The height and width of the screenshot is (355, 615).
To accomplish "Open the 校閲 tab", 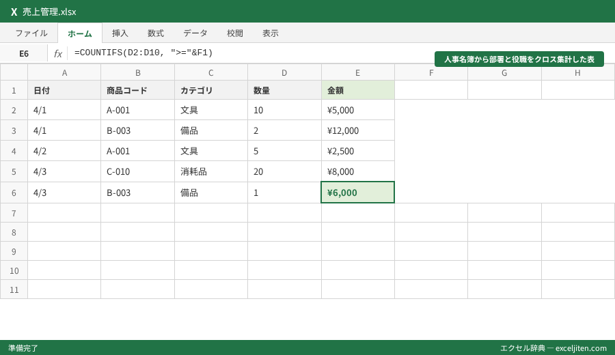I will (235, 33).
